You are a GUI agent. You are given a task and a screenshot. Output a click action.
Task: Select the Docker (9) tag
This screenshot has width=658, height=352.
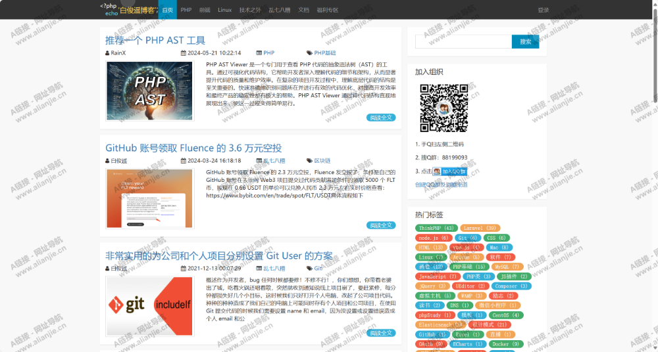point(505,343)
